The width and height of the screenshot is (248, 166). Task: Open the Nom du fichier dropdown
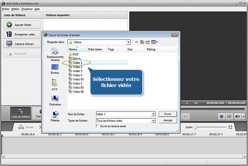[153, 114]
